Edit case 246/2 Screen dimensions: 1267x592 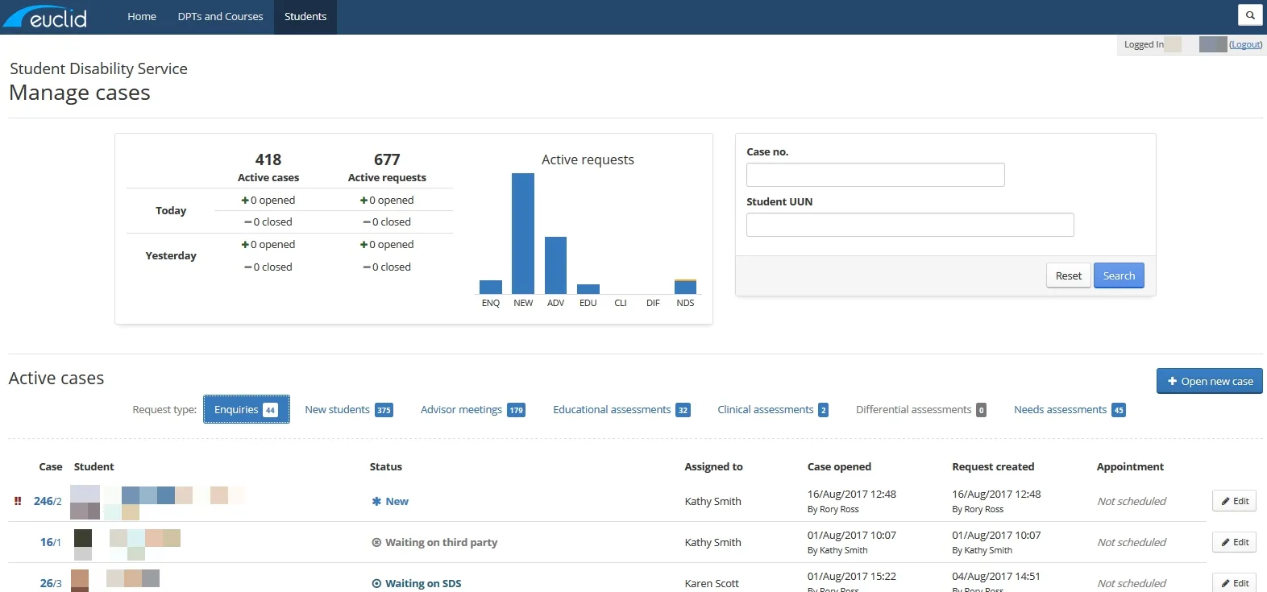(1234, 501)
